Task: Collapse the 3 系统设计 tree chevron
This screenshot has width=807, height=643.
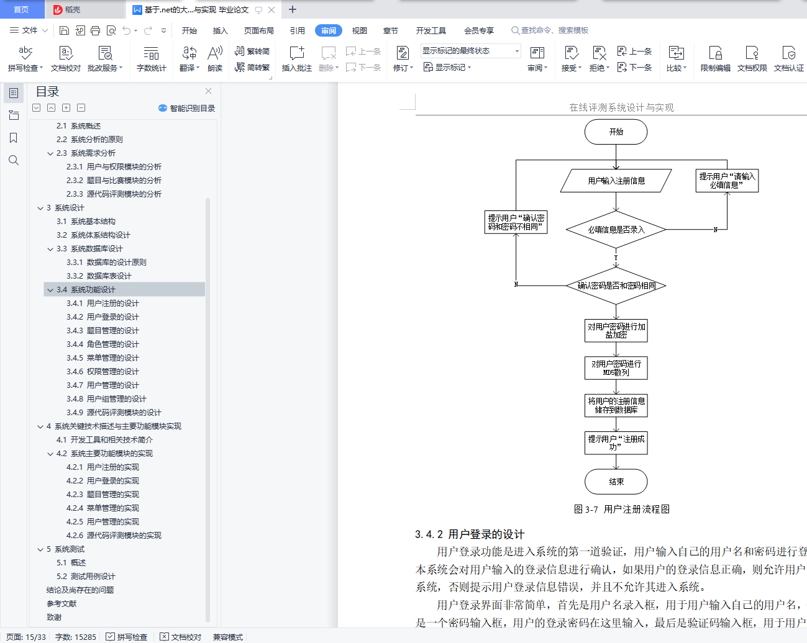Action: click(40, 208)
